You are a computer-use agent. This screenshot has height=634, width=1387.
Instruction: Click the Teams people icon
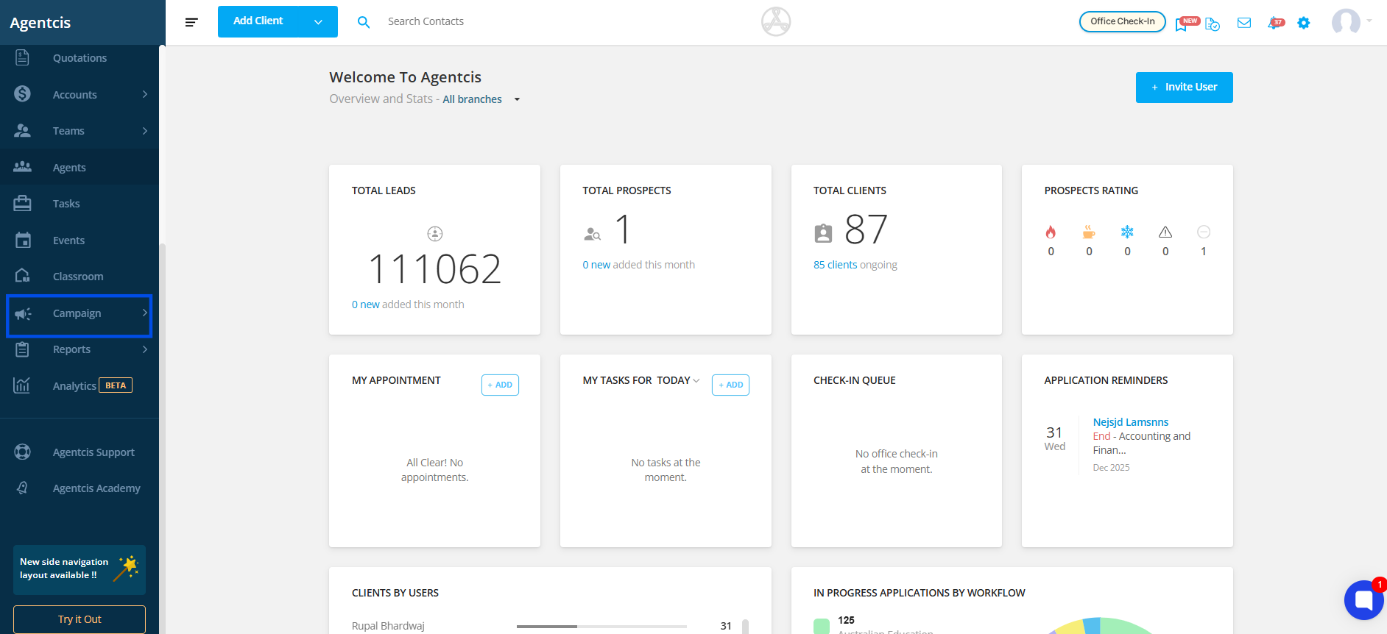tap(22, 130)
